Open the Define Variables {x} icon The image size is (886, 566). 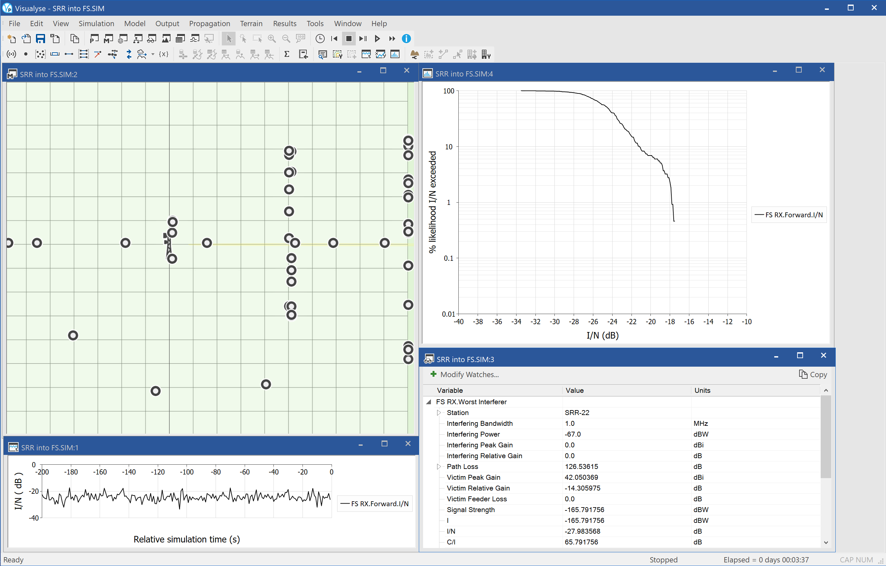click(x=164, y=55)
